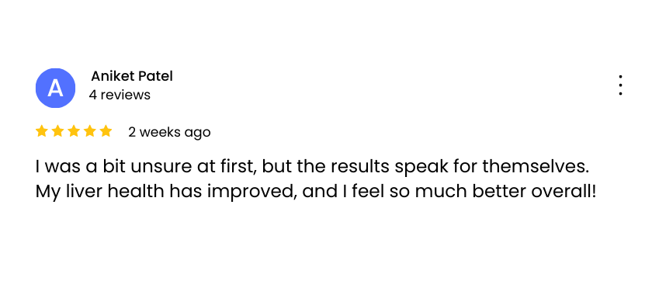Open the three-dot more options menu

click(x=620, y=85)
